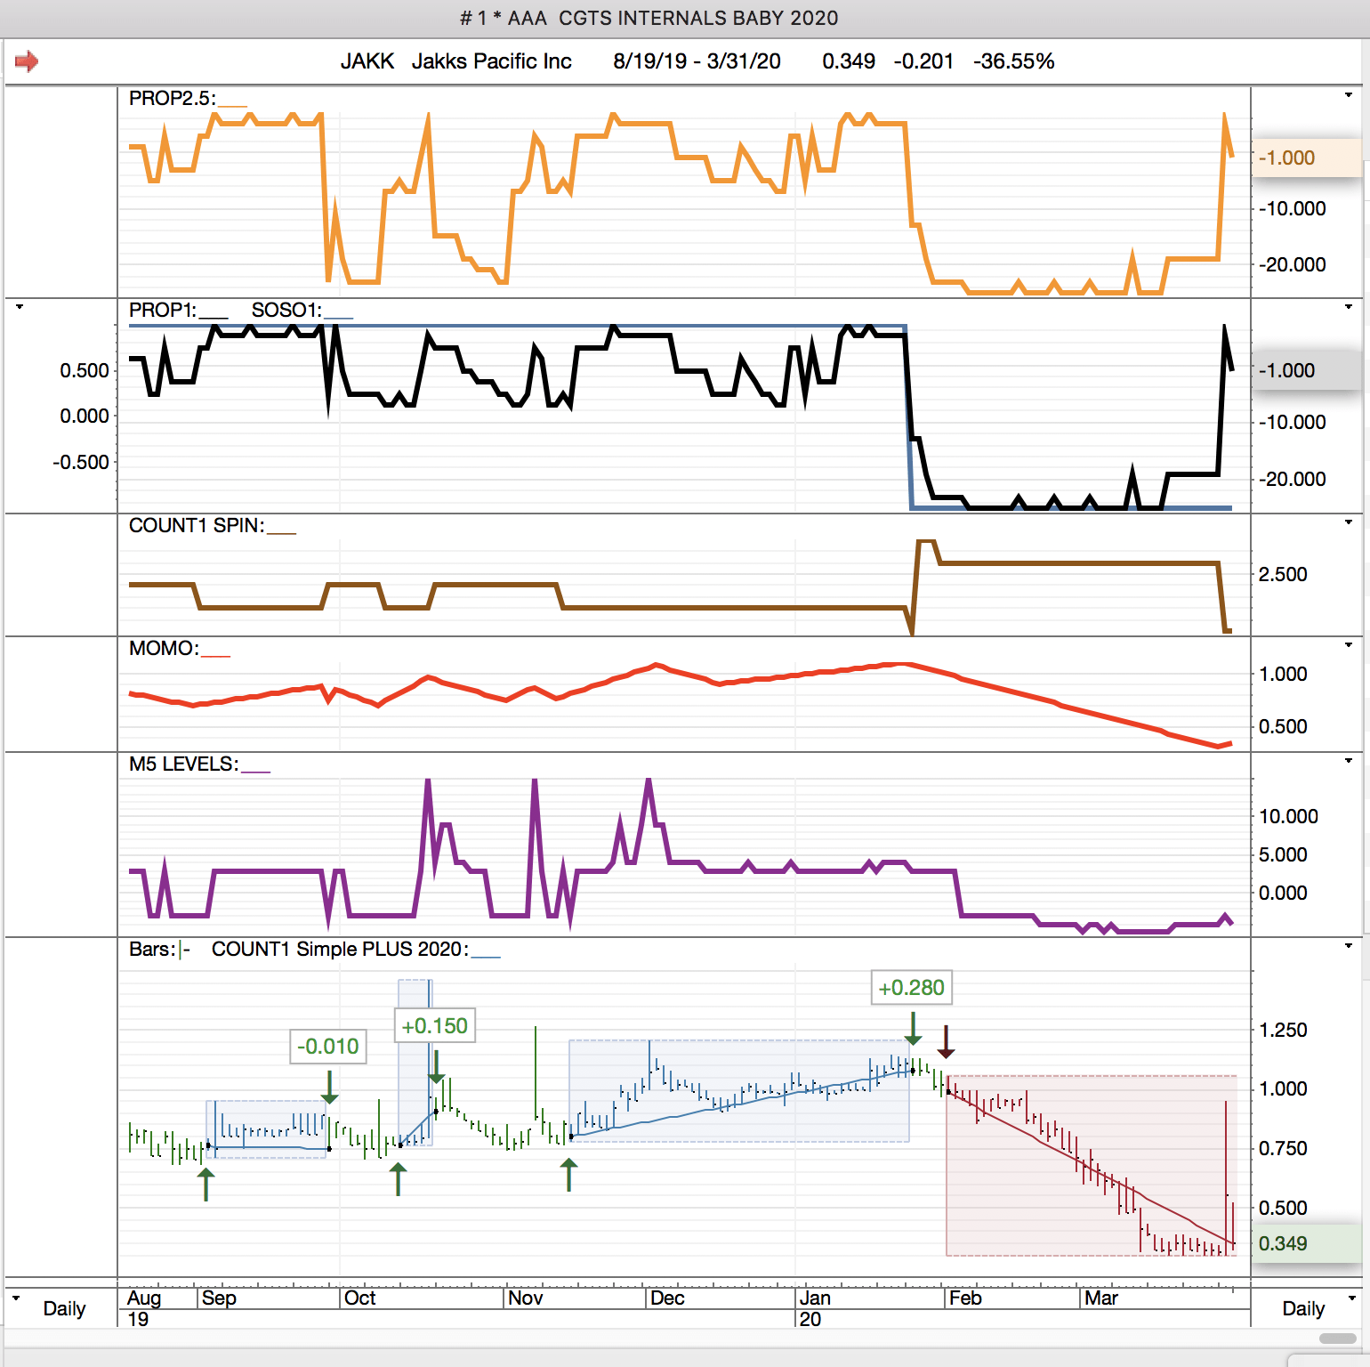Click the green up arrow below mid-November bars

(568, 1175)
